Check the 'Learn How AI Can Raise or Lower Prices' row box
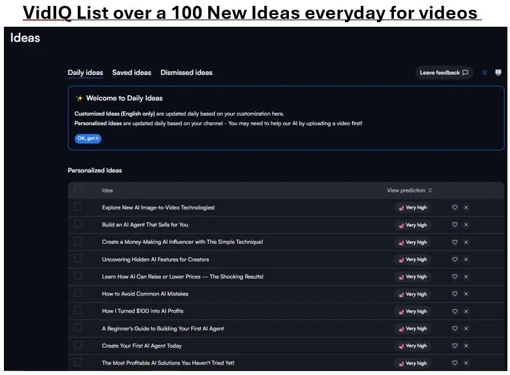510x375 pixels. pyautogui.click(x=78, y=276)
